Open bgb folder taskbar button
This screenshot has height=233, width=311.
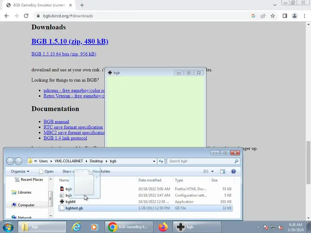(42, 227)
